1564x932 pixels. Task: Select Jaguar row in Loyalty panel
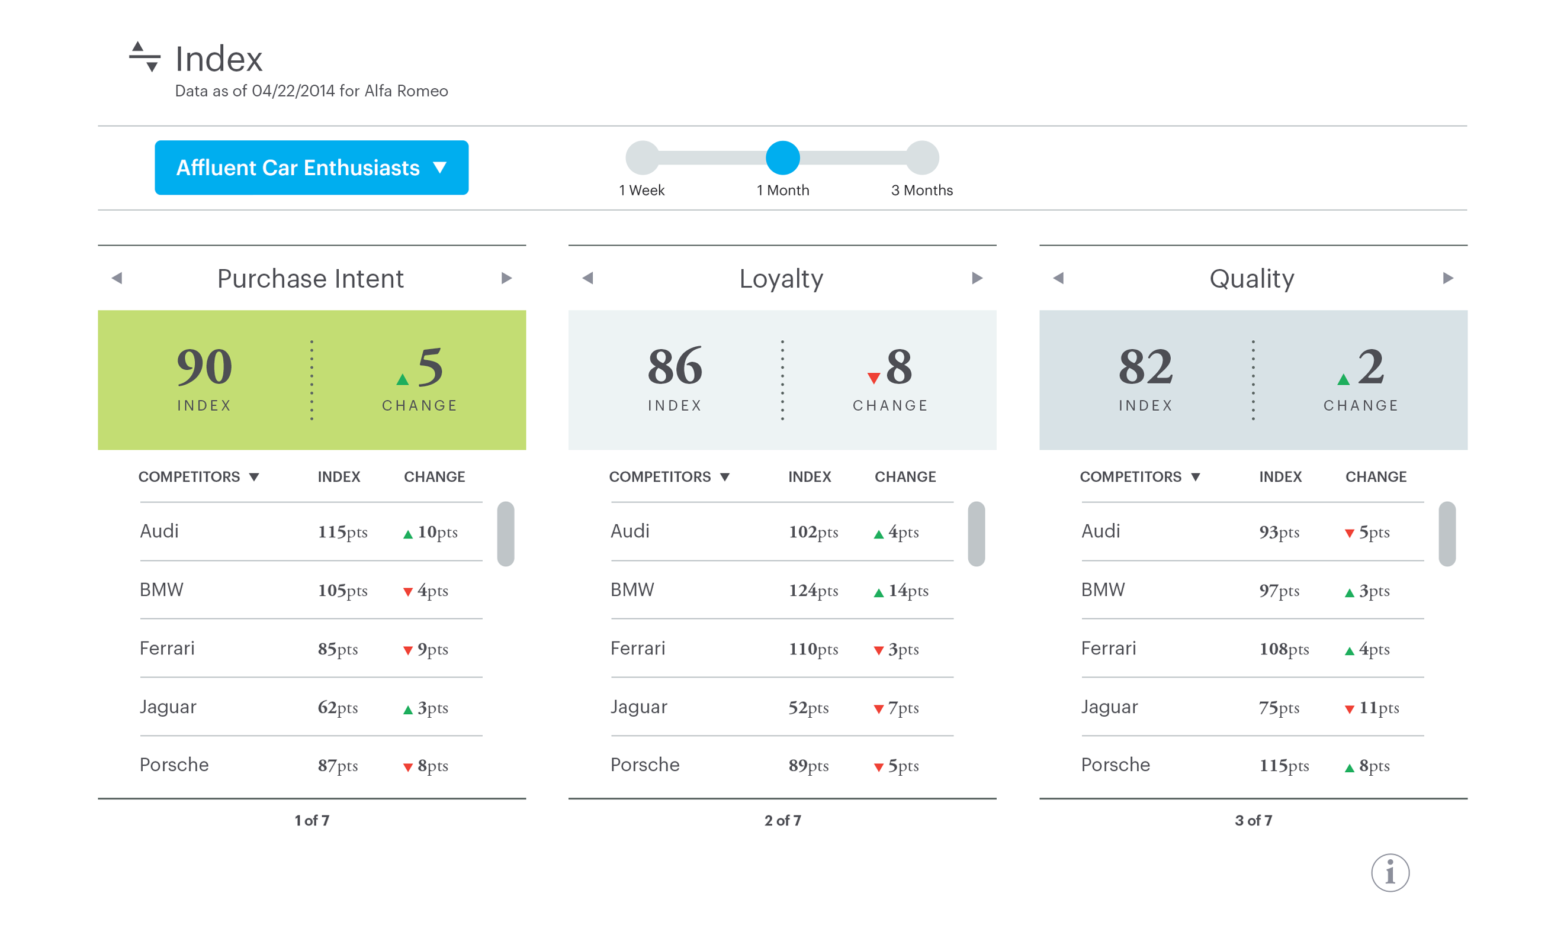pos(782,707)
